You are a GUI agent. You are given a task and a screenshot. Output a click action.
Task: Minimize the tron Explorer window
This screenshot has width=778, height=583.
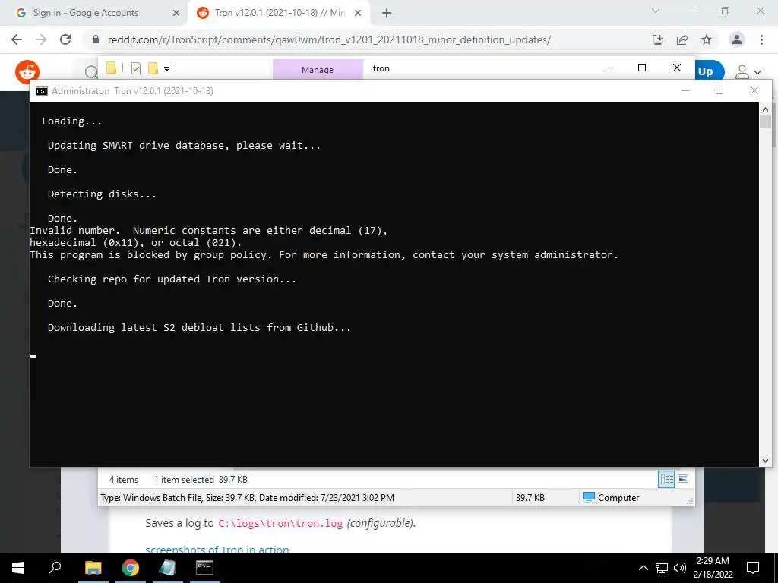click(x=607, y=68)
